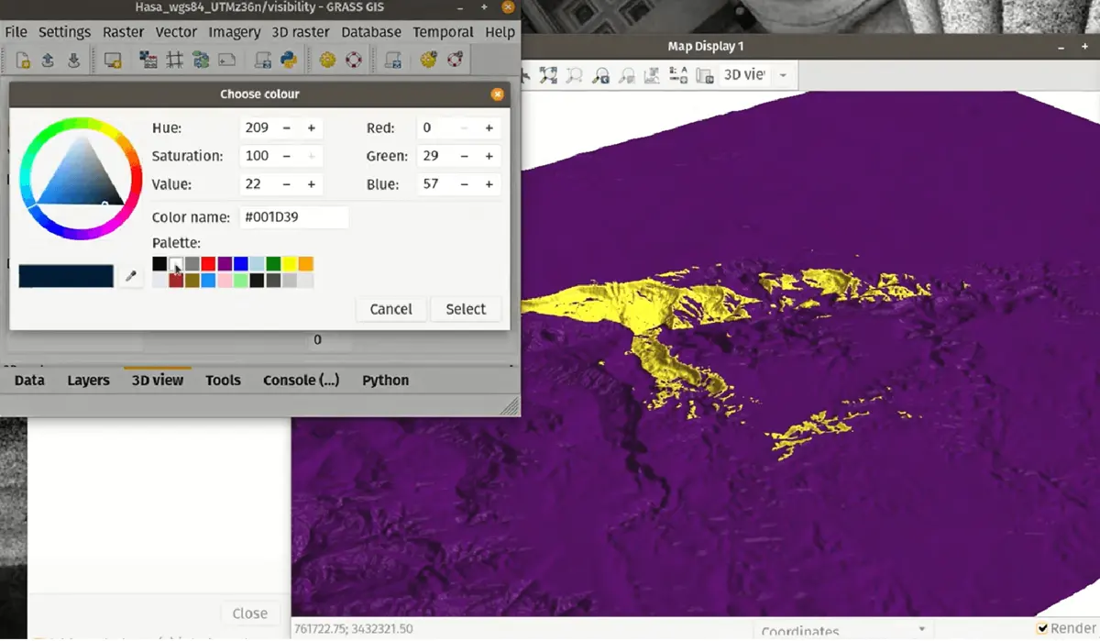This screenshot has height=641, width=1100.
Task: Click zoom to computational region icon
Action: 601,75
